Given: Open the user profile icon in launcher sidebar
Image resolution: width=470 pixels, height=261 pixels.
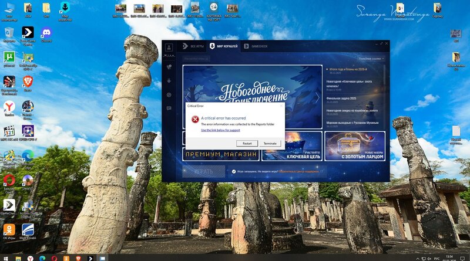Looking at the screenshot, I should point(169,47).
